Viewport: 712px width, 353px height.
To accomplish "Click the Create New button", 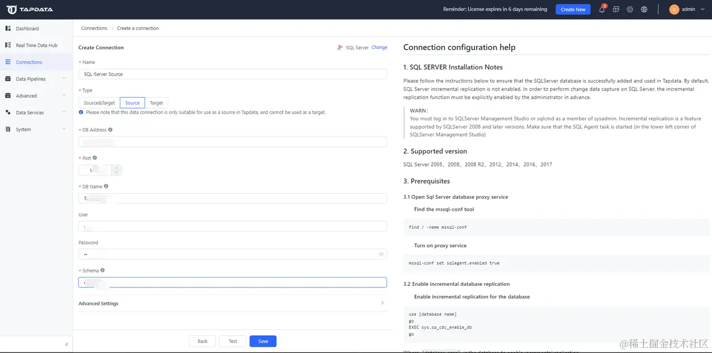I will 573,9.
